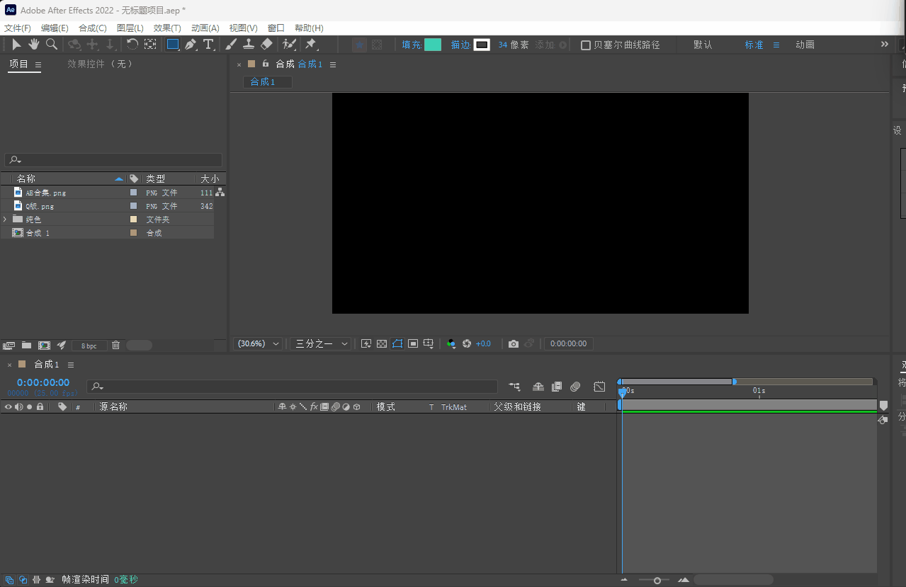Switch to the 动画 workspace

pos(805,45)
